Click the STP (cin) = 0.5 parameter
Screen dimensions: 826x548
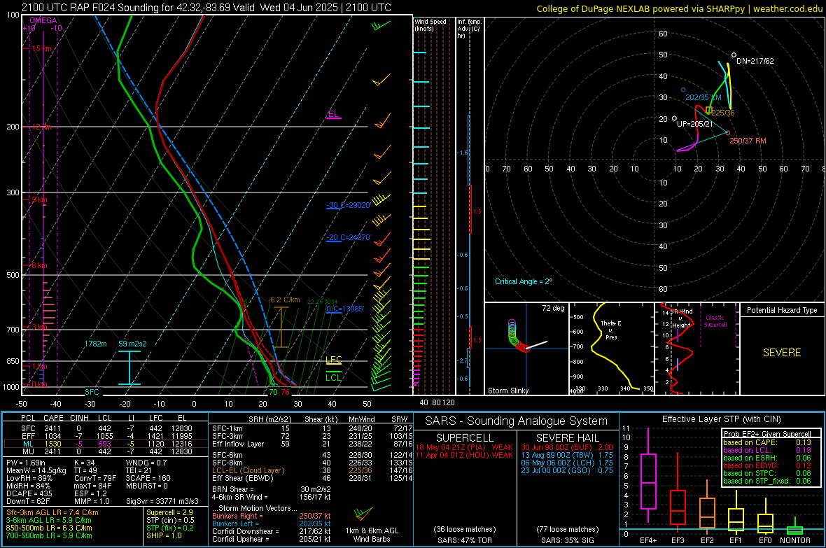pos(170,520)
